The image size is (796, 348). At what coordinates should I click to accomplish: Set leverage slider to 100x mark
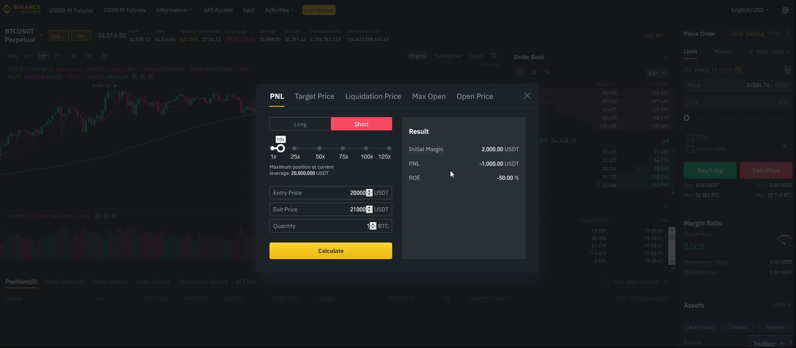366,148
